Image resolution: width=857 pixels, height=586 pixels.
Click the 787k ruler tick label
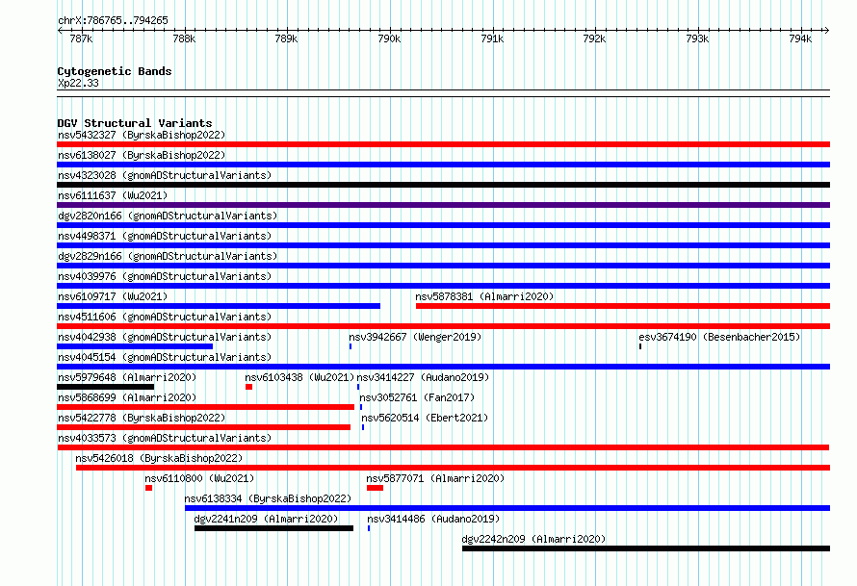click(81, 38)
